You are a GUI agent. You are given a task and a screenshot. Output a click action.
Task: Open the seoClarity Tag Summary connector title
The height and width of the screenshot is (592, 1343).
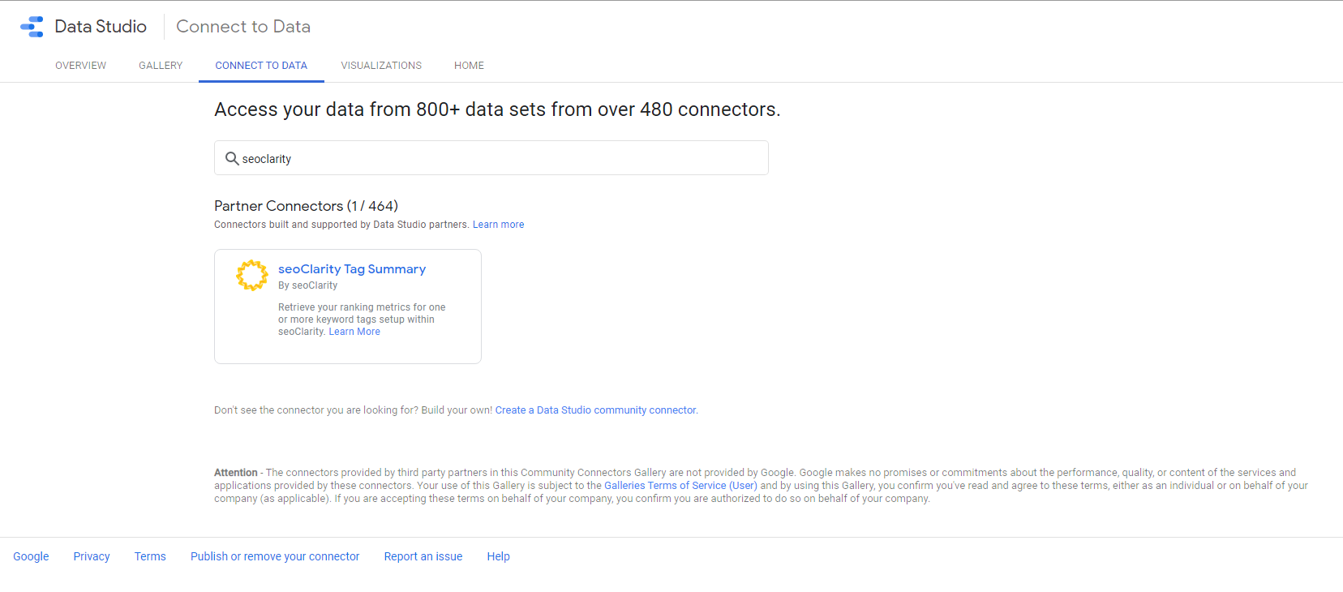pyautogui.click(x=351, y=269)
